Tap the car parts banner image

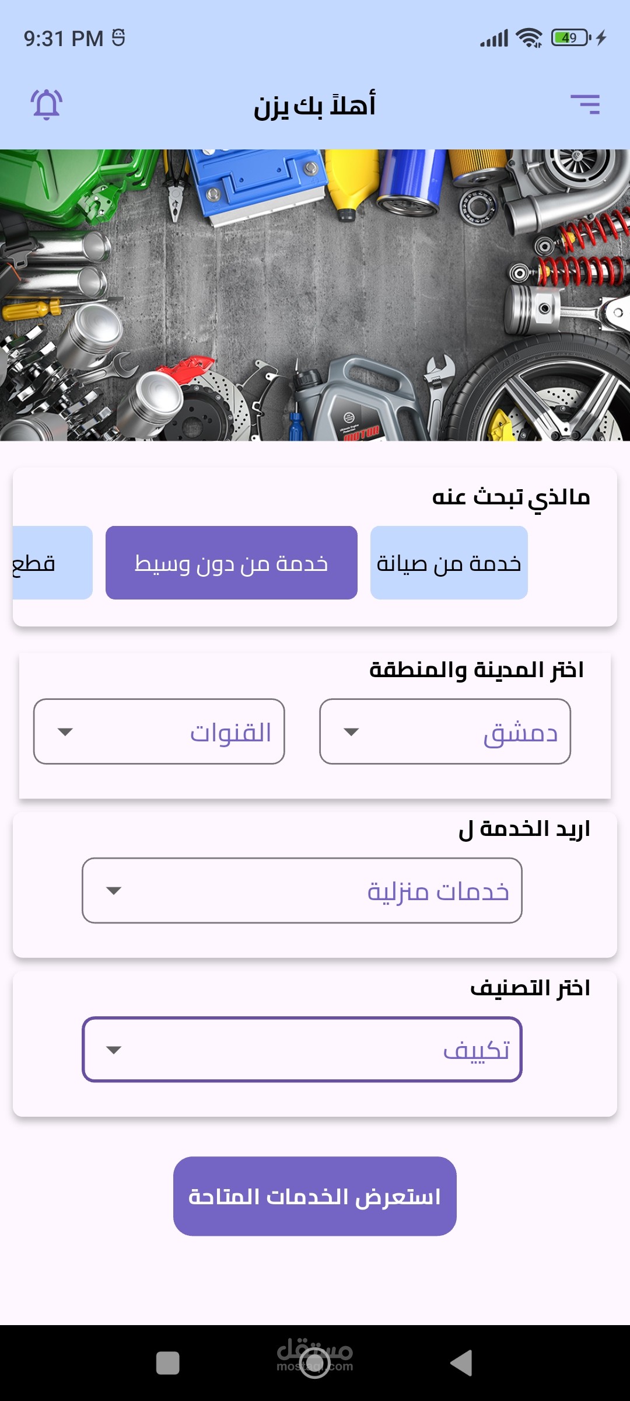click(315, 295)
